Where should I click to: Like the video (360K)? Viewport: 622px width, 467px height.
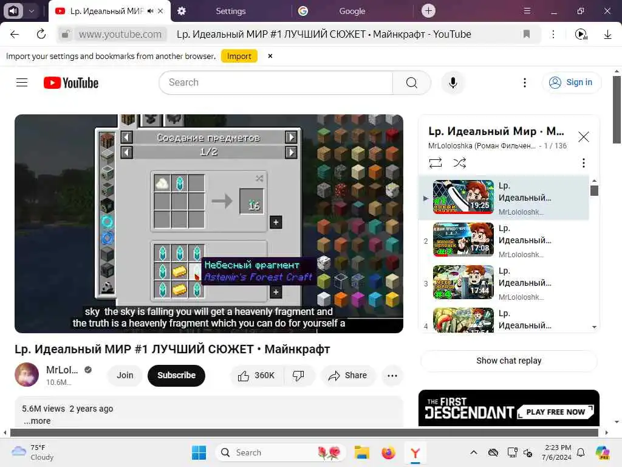coord(256,375)
